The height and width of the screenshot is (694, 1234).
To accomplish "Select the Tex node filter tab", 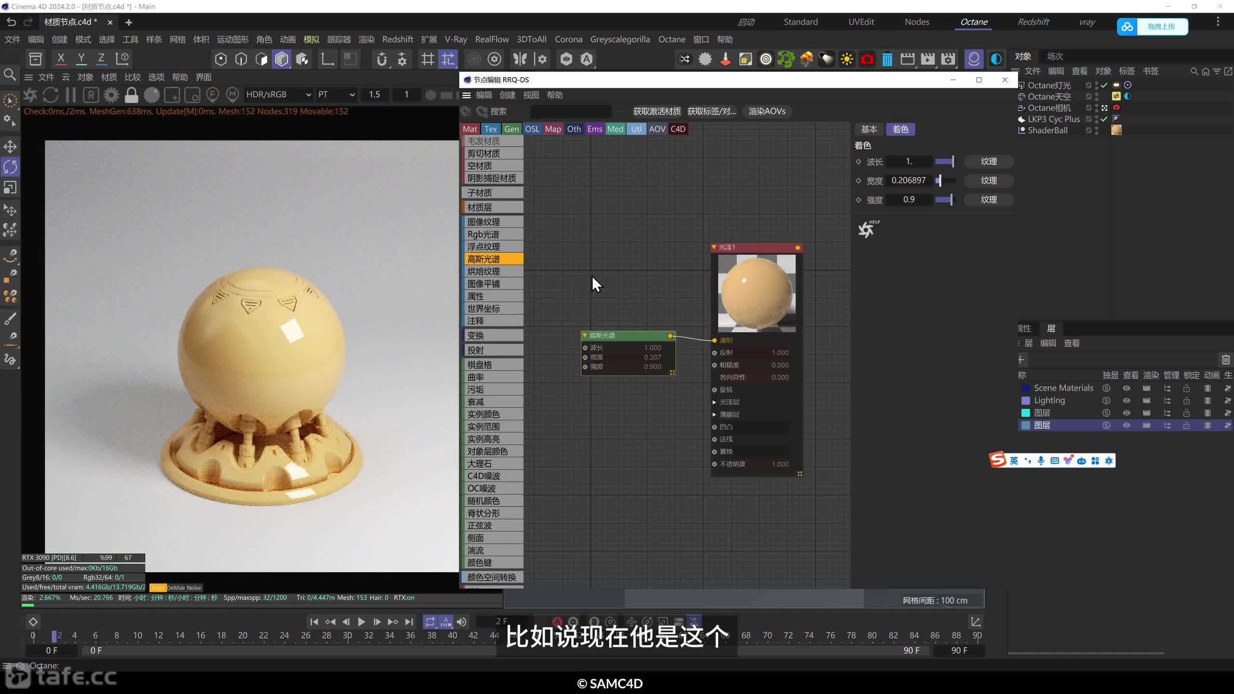I will click(491, 129).
